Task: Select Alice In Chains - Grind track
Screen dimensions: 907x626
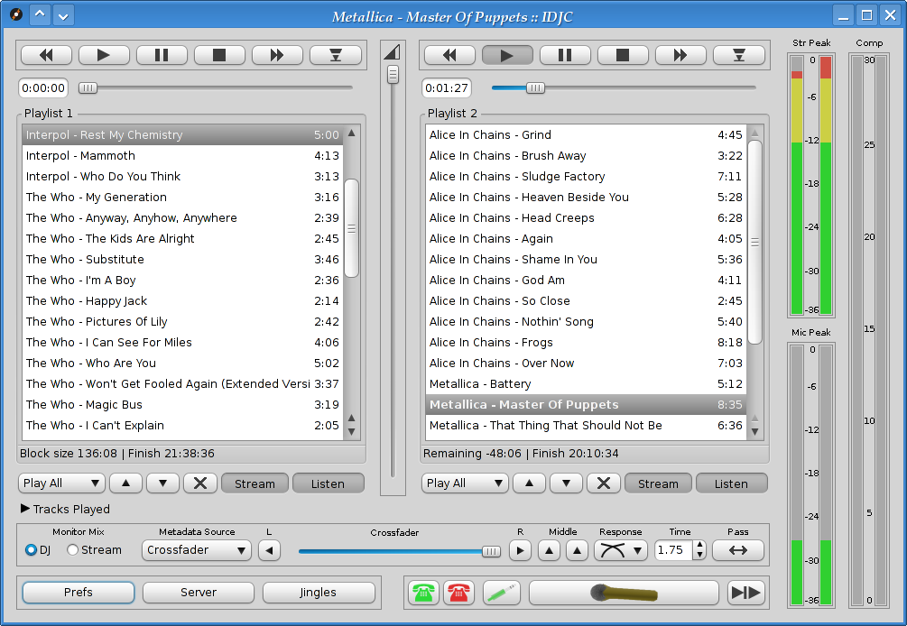Action: point(586,134)
